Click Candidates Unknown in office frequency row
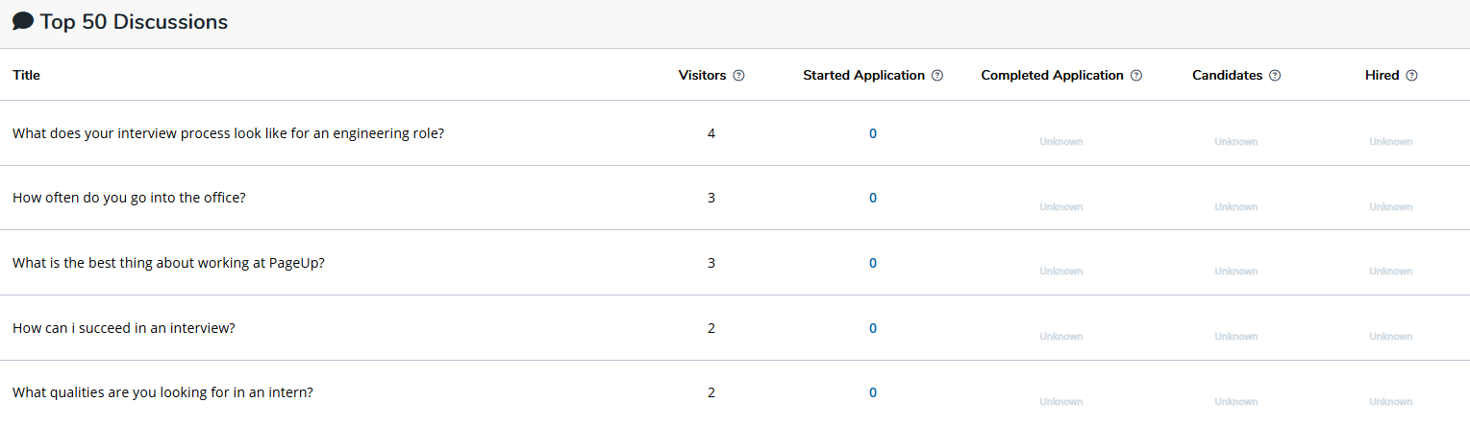The height and width of the screenshot is (426, 1470). pos(1236,207)
